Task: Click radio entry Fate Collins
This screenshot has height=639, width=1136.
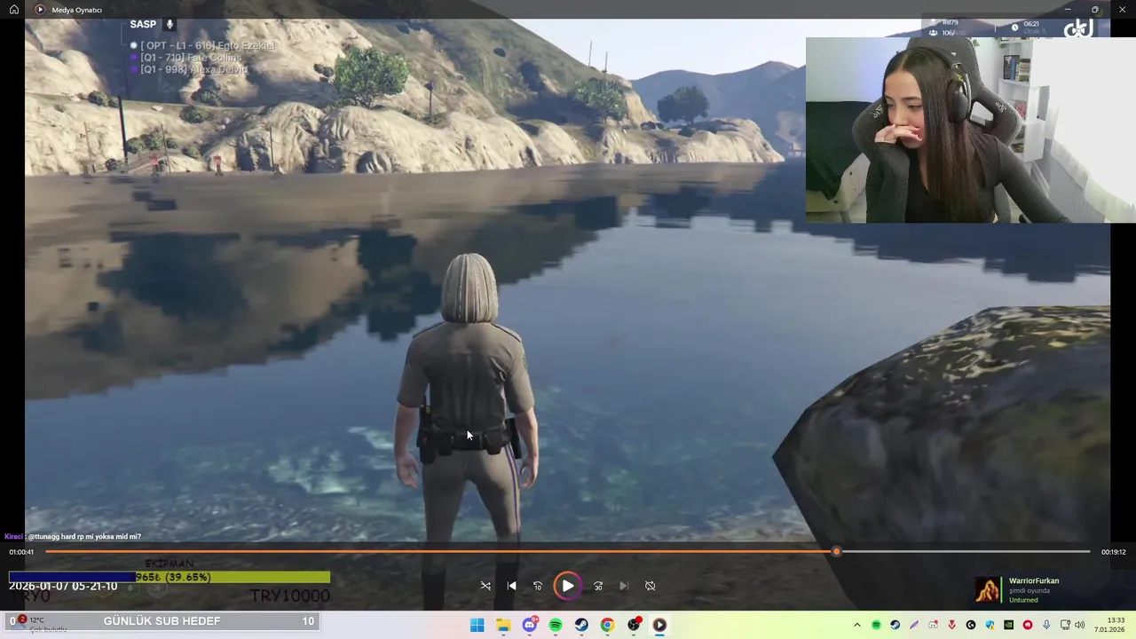Action: (186, 58)
